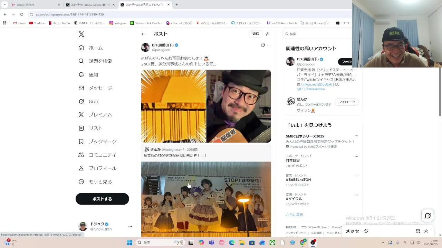Image resolution: width=442 pixels, height=248 pixels.
Task: Open the #BABELnoTOH trend
Action: [298, 180]
